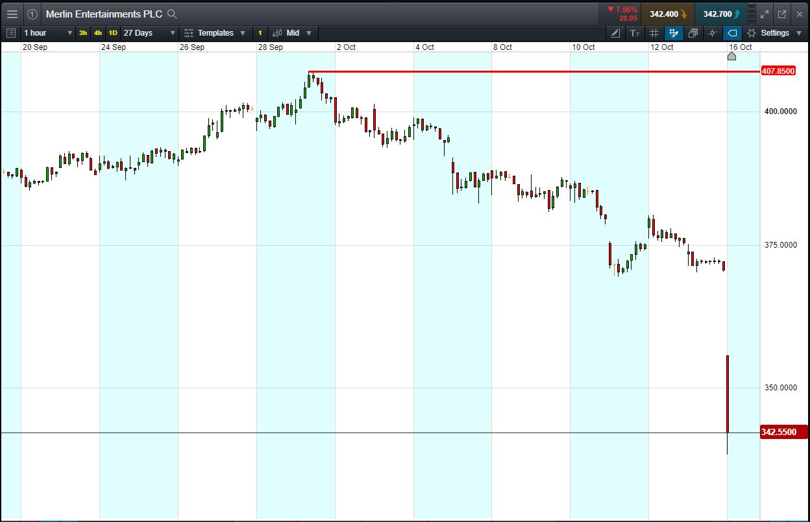This screenshot has width=810, height=522.
Task: Click the market depth ladder icon
Action: tap(752, 14)
